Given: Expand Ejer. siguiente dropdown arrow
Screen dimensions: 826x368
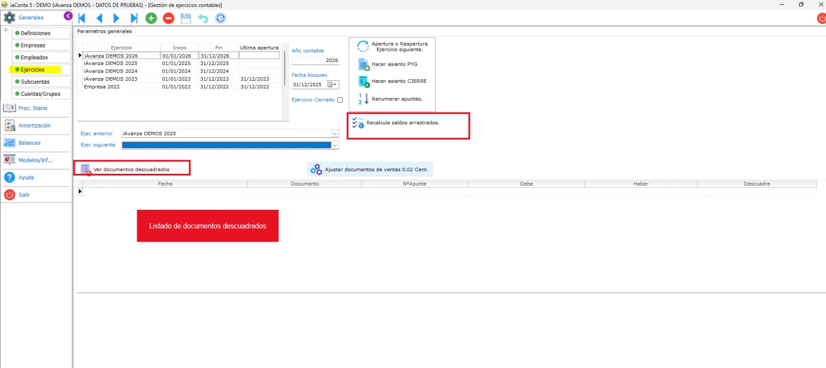Looking at the screenshot, I should (x=335, y=145).
